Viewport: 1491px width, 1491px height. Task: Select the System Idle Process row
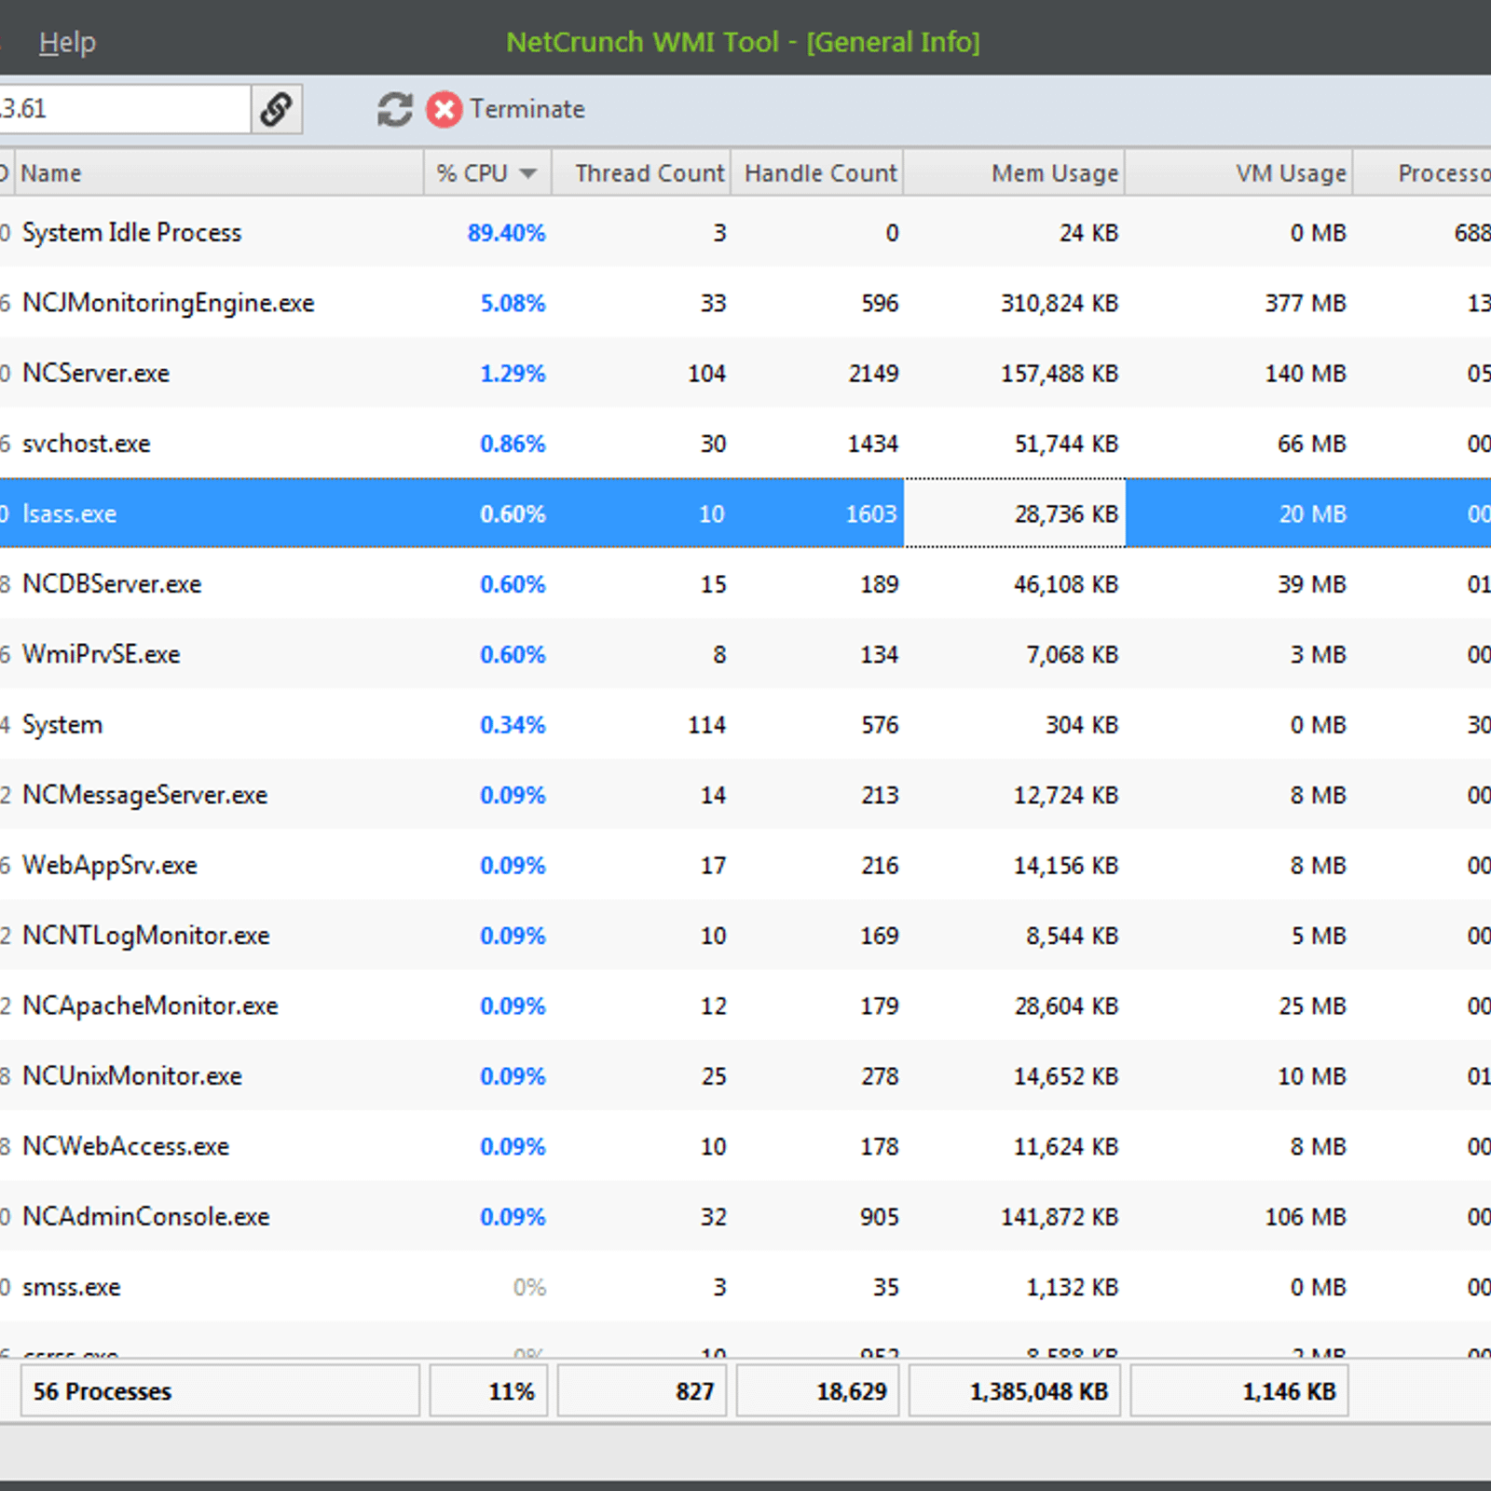click(x=745, y=232)
